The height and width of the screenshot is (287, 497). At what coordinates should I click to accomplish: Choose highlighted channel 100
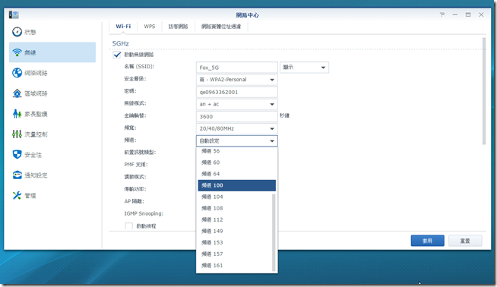click(237, 185)
